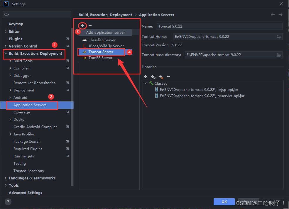Click the Glassfish Server icon
The width and height of the screenshot is (289, 209).
pyautogui.click(x=84, y=40)
